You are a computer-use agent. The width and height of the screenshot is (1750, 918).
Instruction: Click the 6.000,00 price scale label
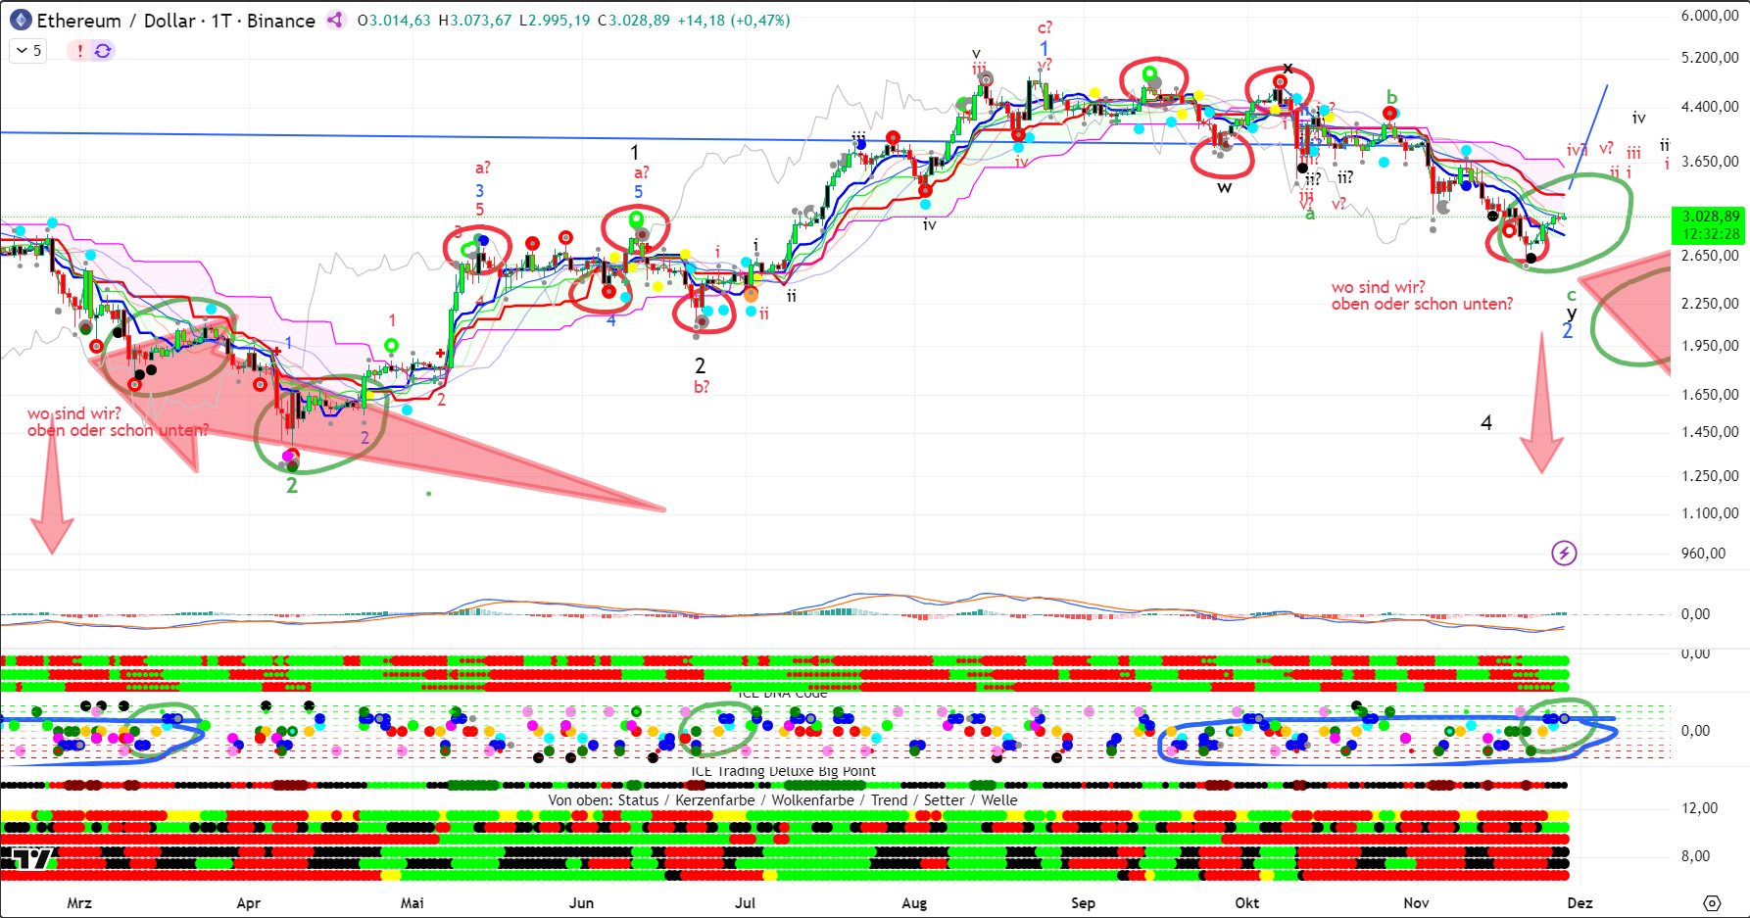tap(1710, 16)
